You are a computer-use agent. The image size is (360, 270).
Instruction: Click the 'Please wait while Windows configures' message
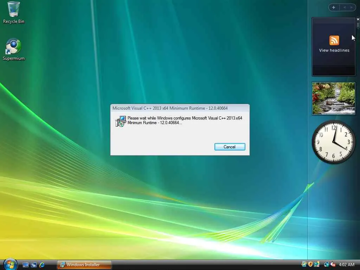[x=185, y=120]
